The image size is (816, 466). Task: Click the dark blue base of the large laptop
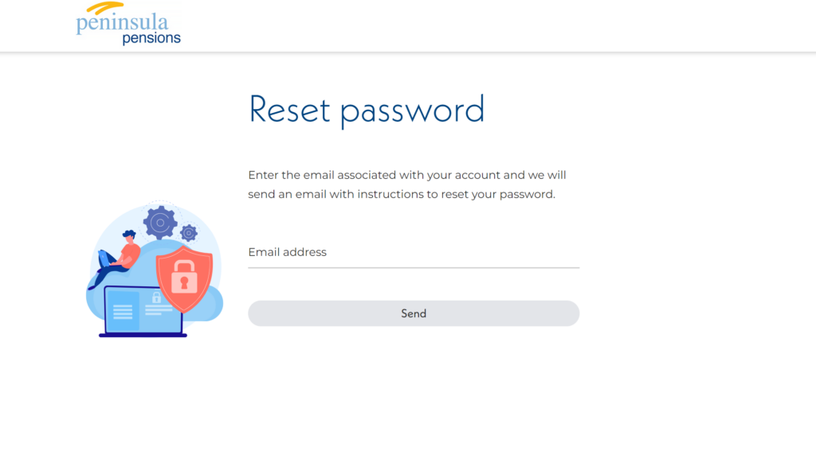143,335
